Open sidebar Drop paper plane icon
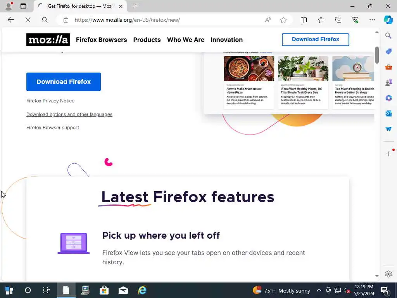The width and height of the screenshot is (397, 298). click(388, 129)
